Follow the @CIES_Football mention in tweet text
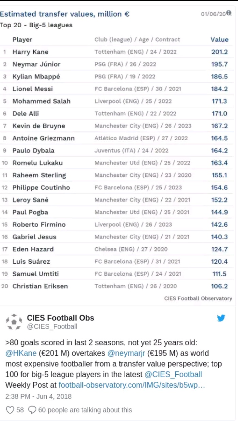 tap(173, 374)
